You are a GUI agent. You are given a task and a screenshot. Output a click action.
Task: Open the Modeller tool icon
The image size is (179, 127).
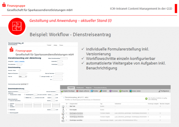[x=92, y=91]
